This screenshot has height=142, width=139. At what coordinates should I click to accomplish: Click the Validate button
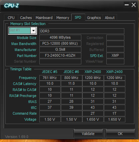pyautogui.click(x=88, y=134)
